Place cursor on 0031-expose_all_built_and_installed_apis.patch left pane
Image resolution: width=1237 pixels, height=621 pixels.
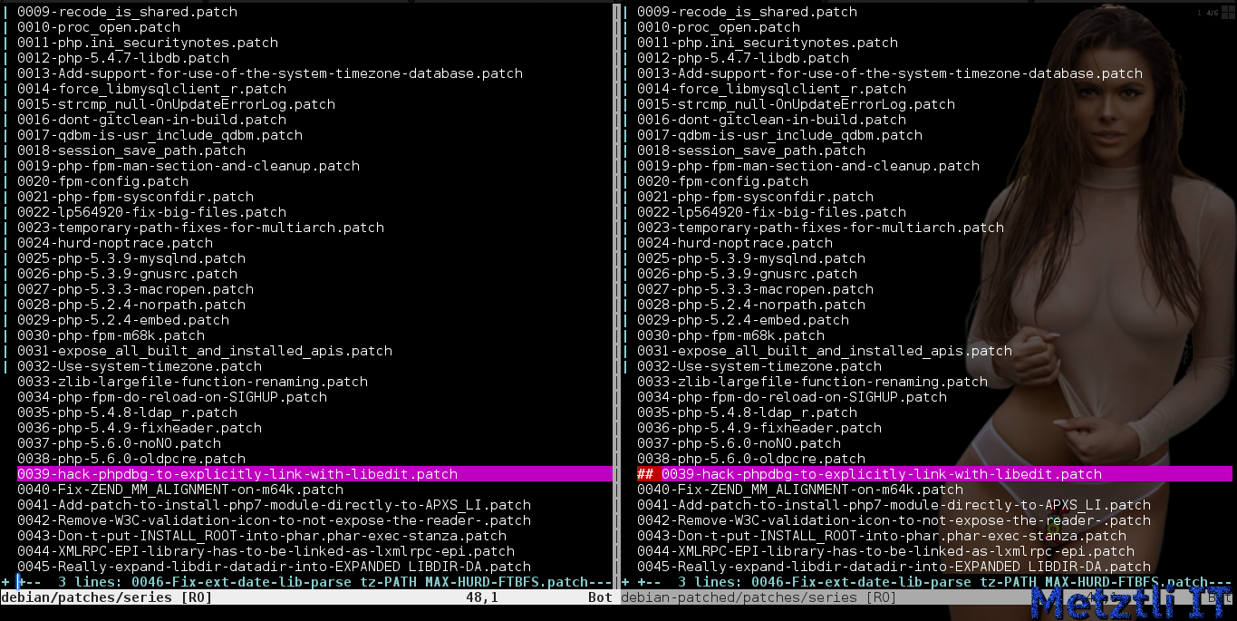205,351
